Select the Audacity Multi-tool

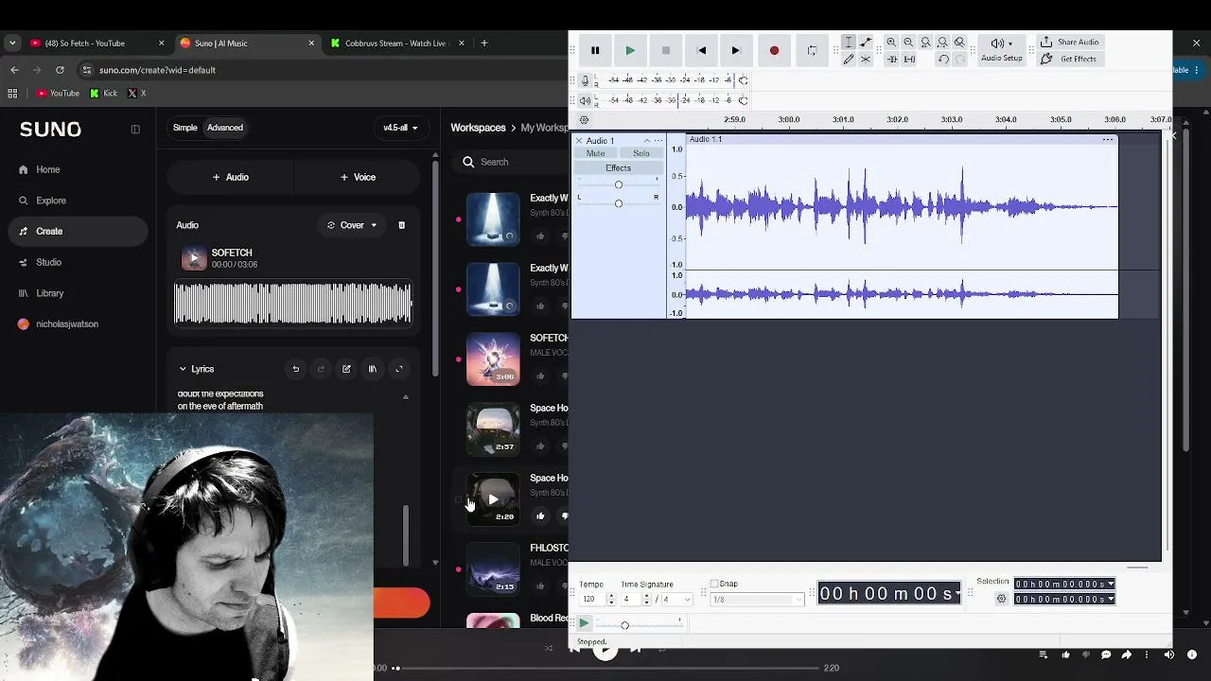pyautogui.click(x=866, y=60)
